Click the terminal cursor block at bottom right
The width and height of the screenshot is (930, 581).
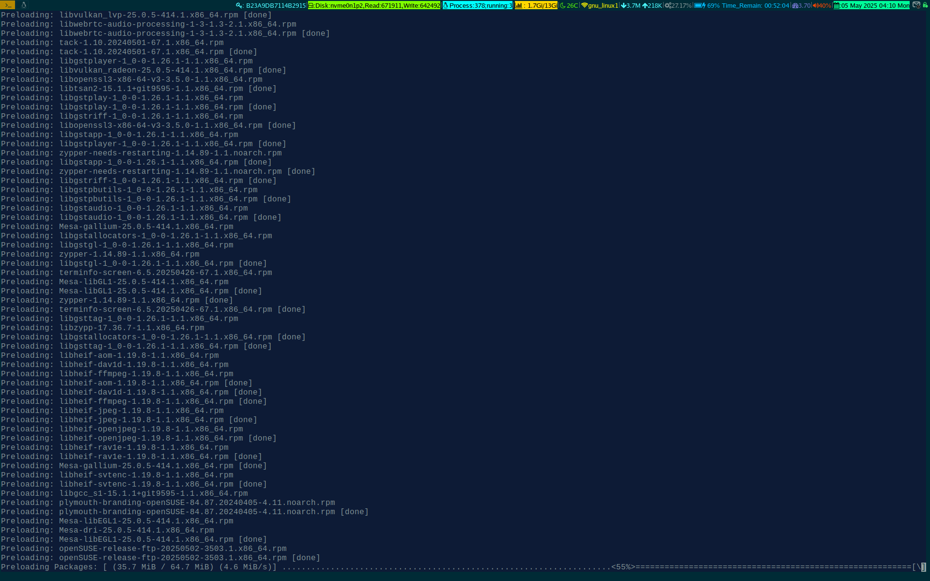point(923,567)
